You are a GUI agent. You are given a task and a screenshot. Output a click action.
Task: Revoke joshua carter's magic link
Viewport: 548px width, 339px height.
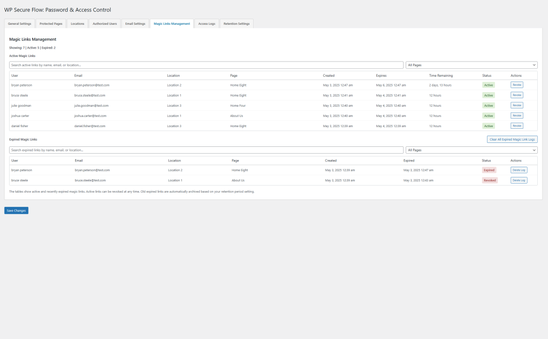516,115
